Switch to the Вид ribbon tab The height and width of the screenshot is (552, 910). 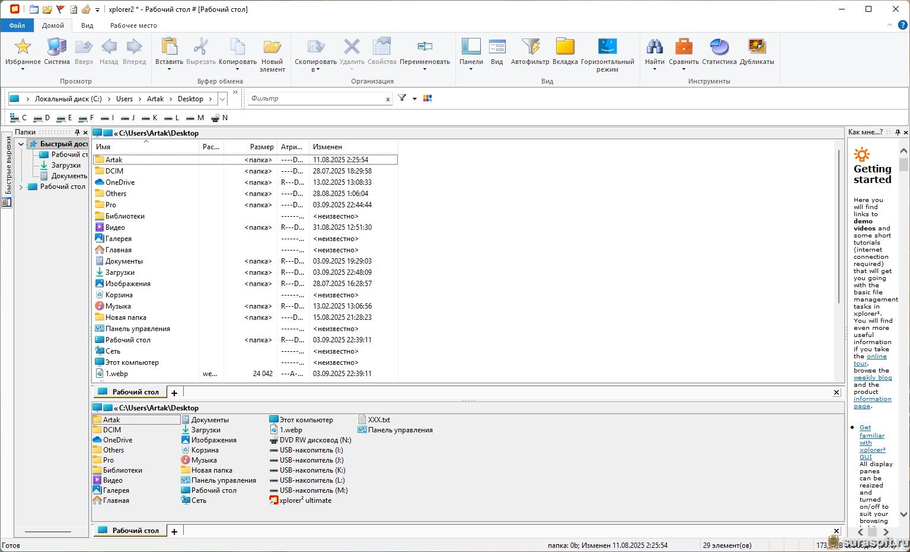tap(87, 25)
